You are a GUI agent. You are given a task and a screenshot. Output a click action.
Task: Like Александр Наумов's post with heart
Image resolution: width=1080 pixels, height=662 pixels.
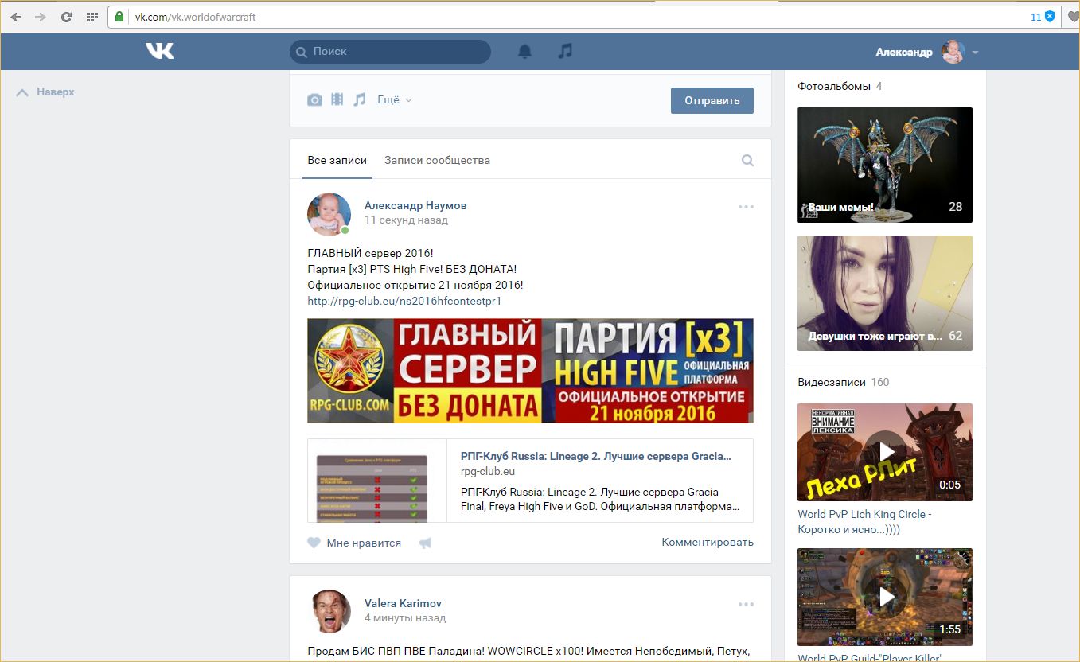point(314,543)
